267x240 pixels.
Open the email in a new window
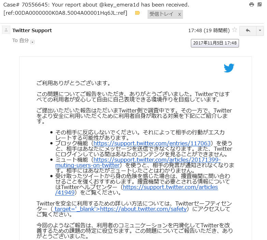click(259, 4)
